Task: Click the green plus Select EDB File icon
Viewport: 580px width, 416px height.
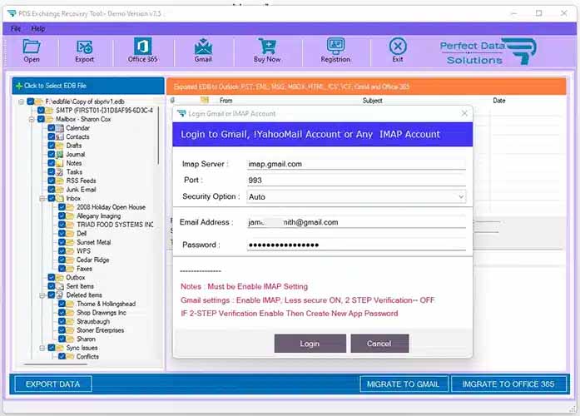Action: 19,86
